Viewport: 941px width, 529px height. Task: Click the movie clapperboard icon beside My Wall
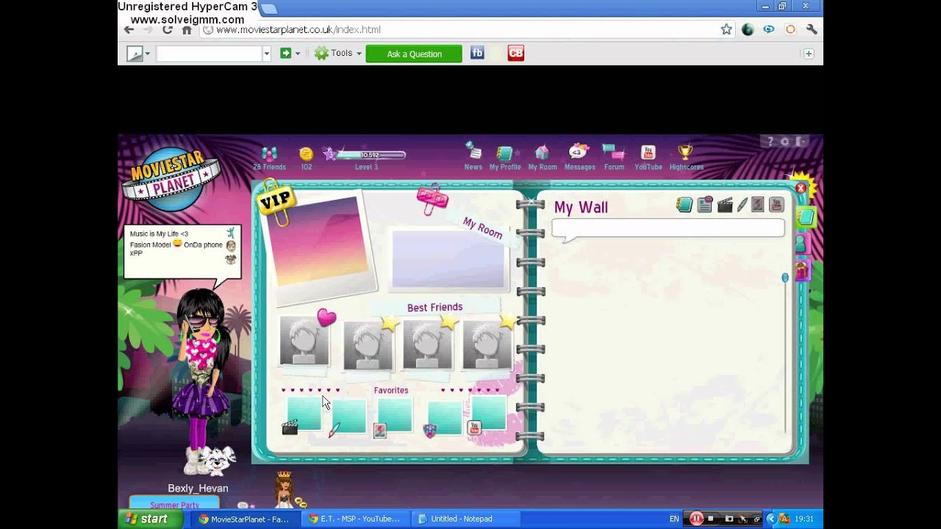coord(724,205)
